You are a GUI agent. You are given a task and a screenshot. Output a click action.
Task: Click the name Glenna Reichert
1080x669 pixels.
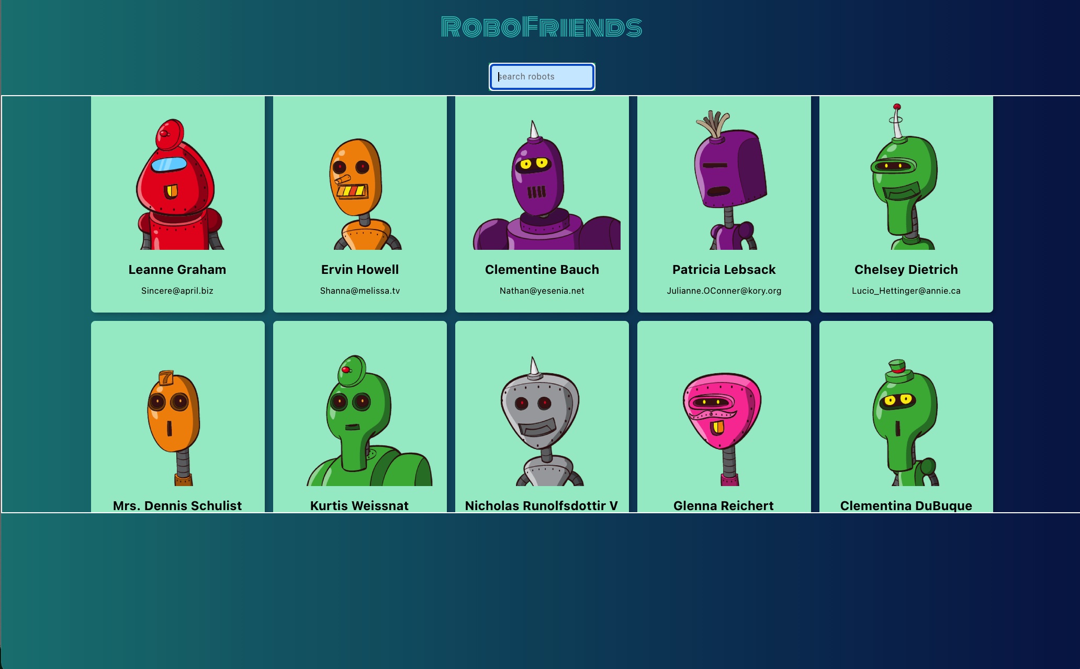coord(724,505)
